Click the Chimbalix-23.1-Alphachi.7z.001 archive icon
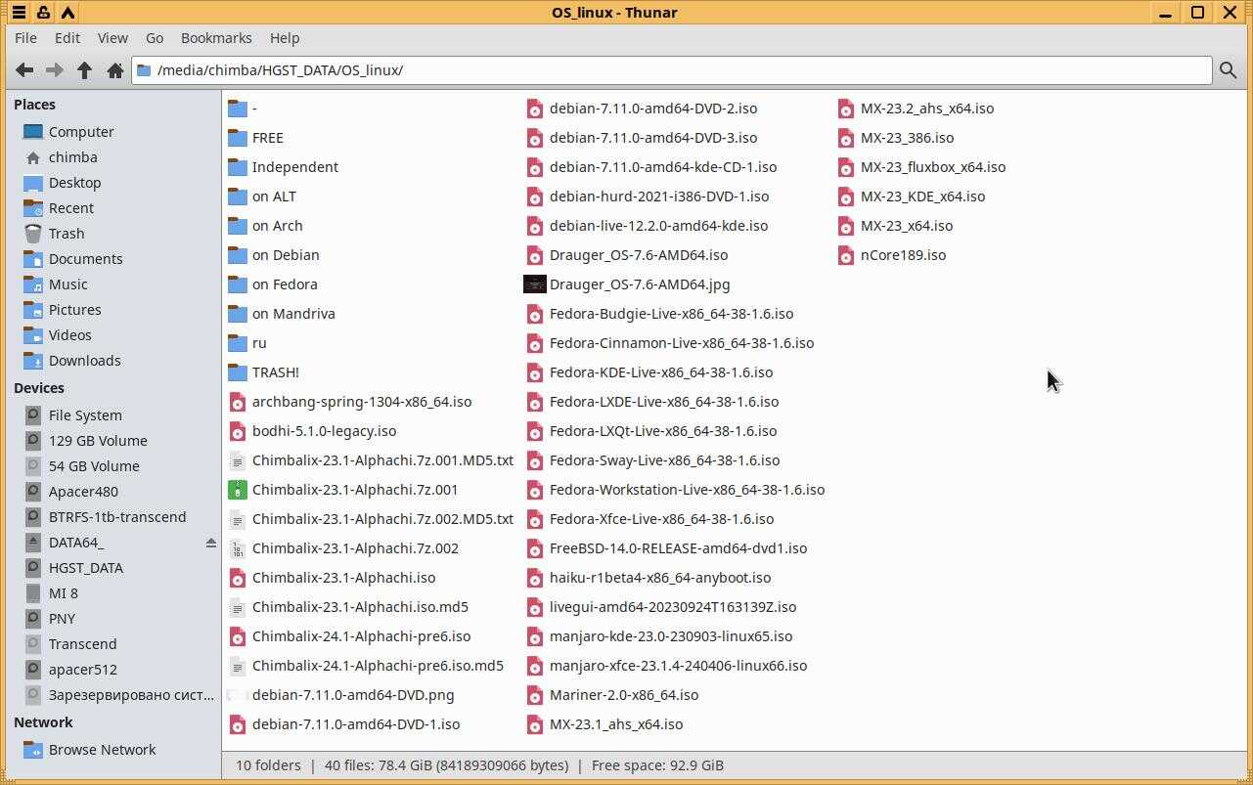The width and height of the screenshot is (1253, 785). 237,490
